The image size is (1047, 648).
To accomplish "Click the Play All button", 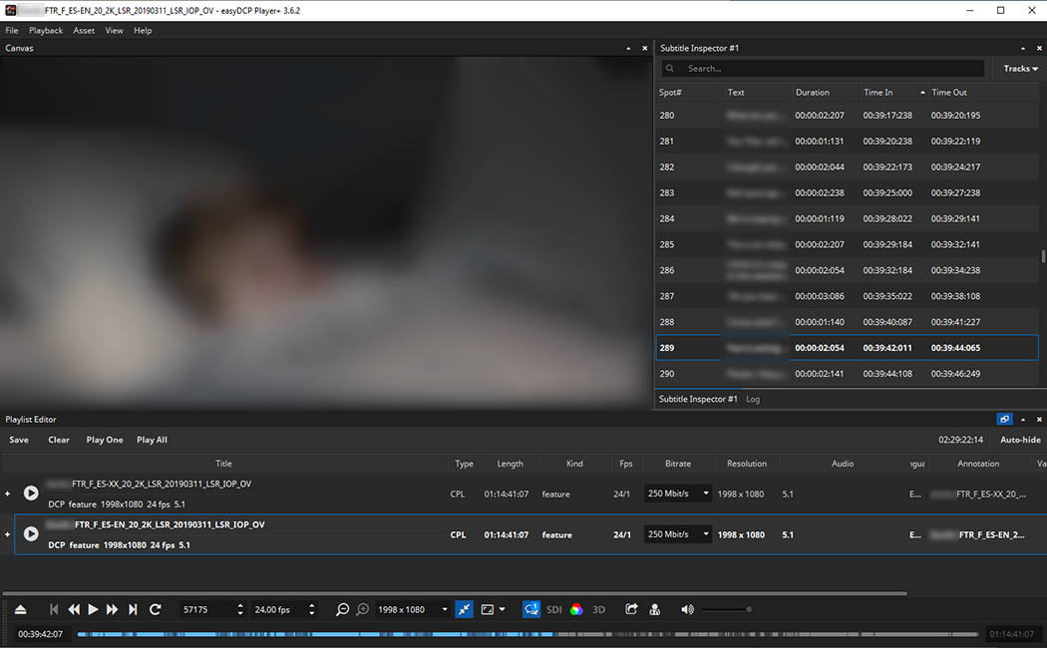I will click(152, 440).
